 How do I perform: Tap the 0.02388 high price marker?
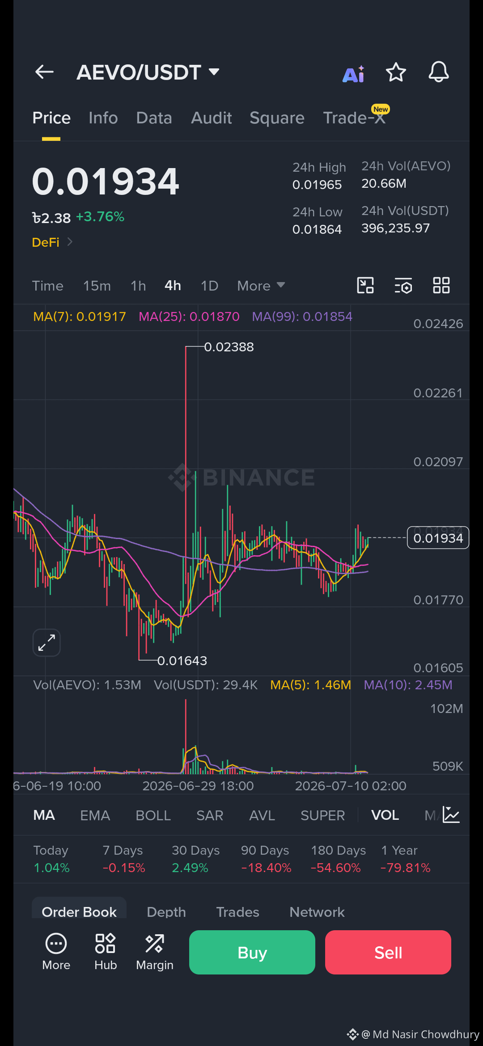pyautogui.click(x=229, y=347)
